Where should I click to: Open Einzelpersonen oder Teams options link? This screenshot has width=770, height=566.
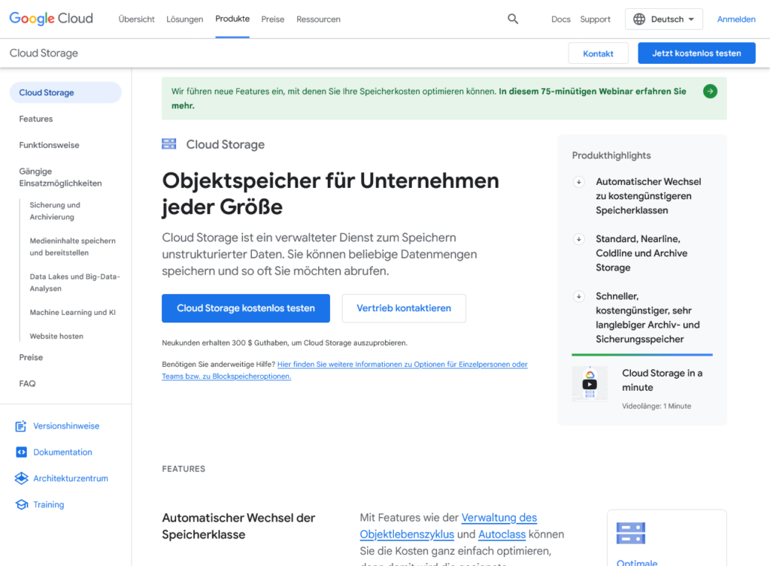(x=344, y=370)
